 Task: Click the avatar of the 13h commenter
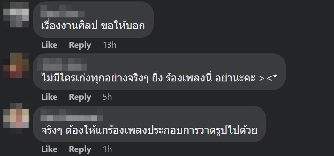[16, 15]
